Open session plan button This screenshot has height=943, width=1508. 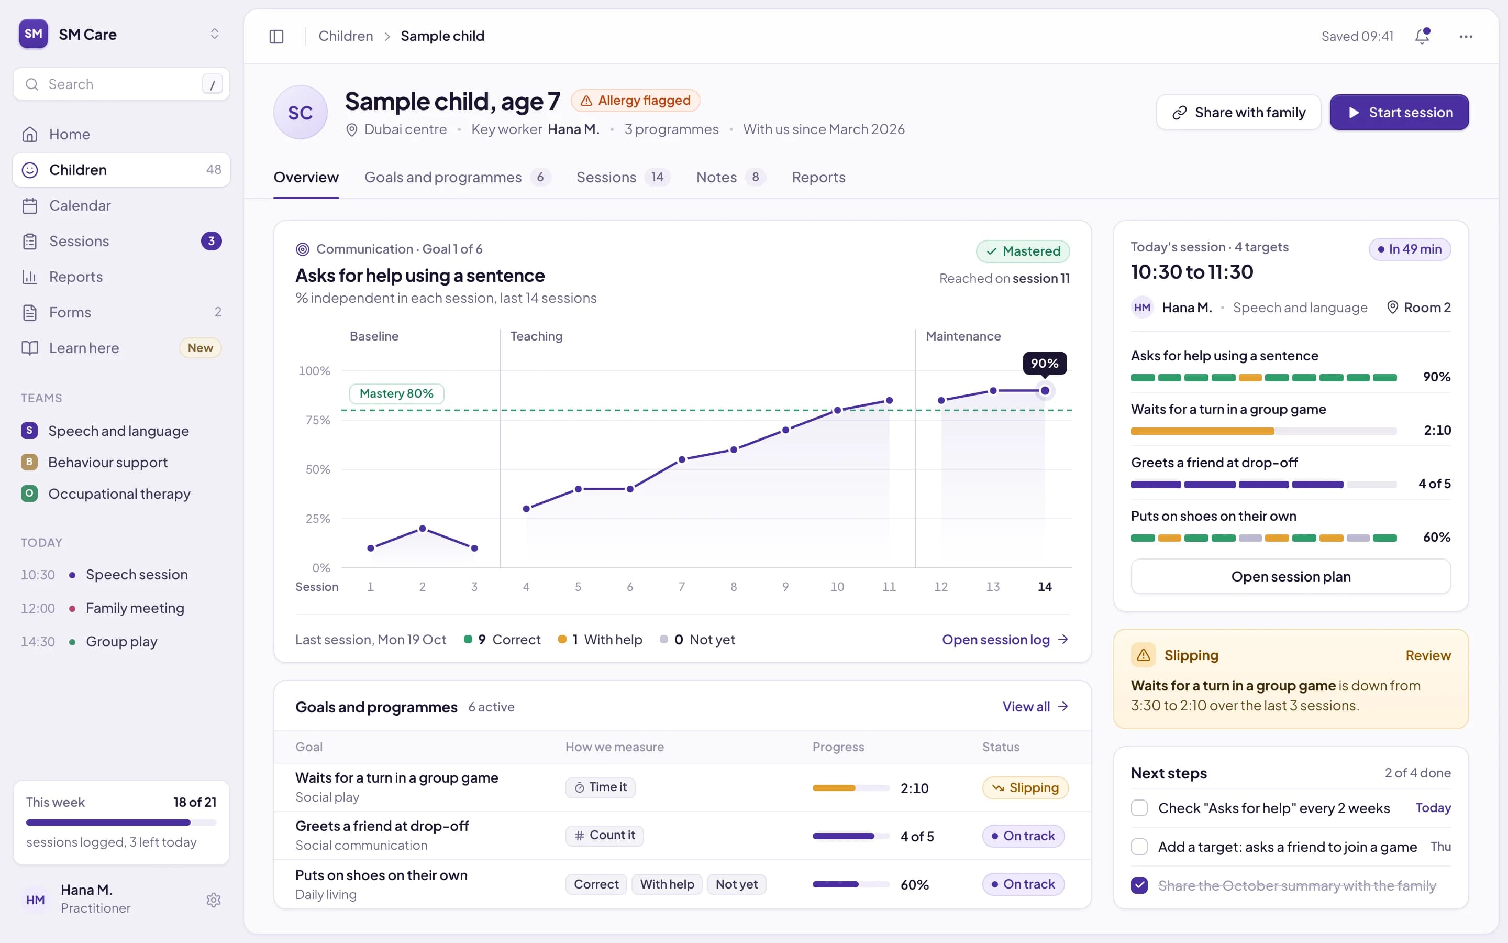point(1291,576)
